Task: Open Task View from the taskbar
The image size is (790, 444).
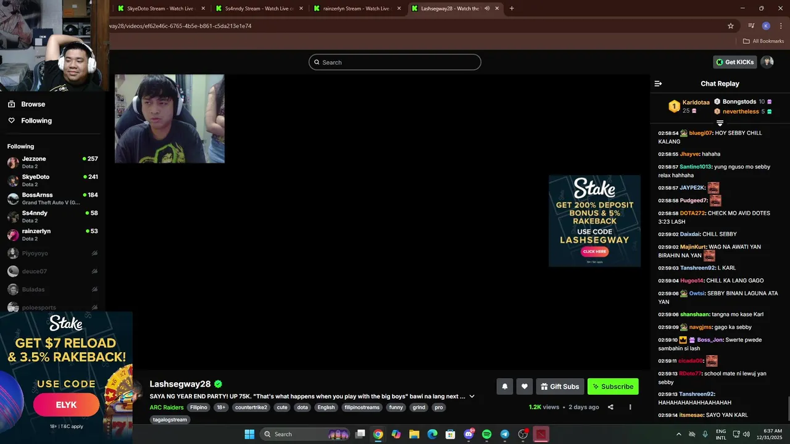Action: (360, 434)
